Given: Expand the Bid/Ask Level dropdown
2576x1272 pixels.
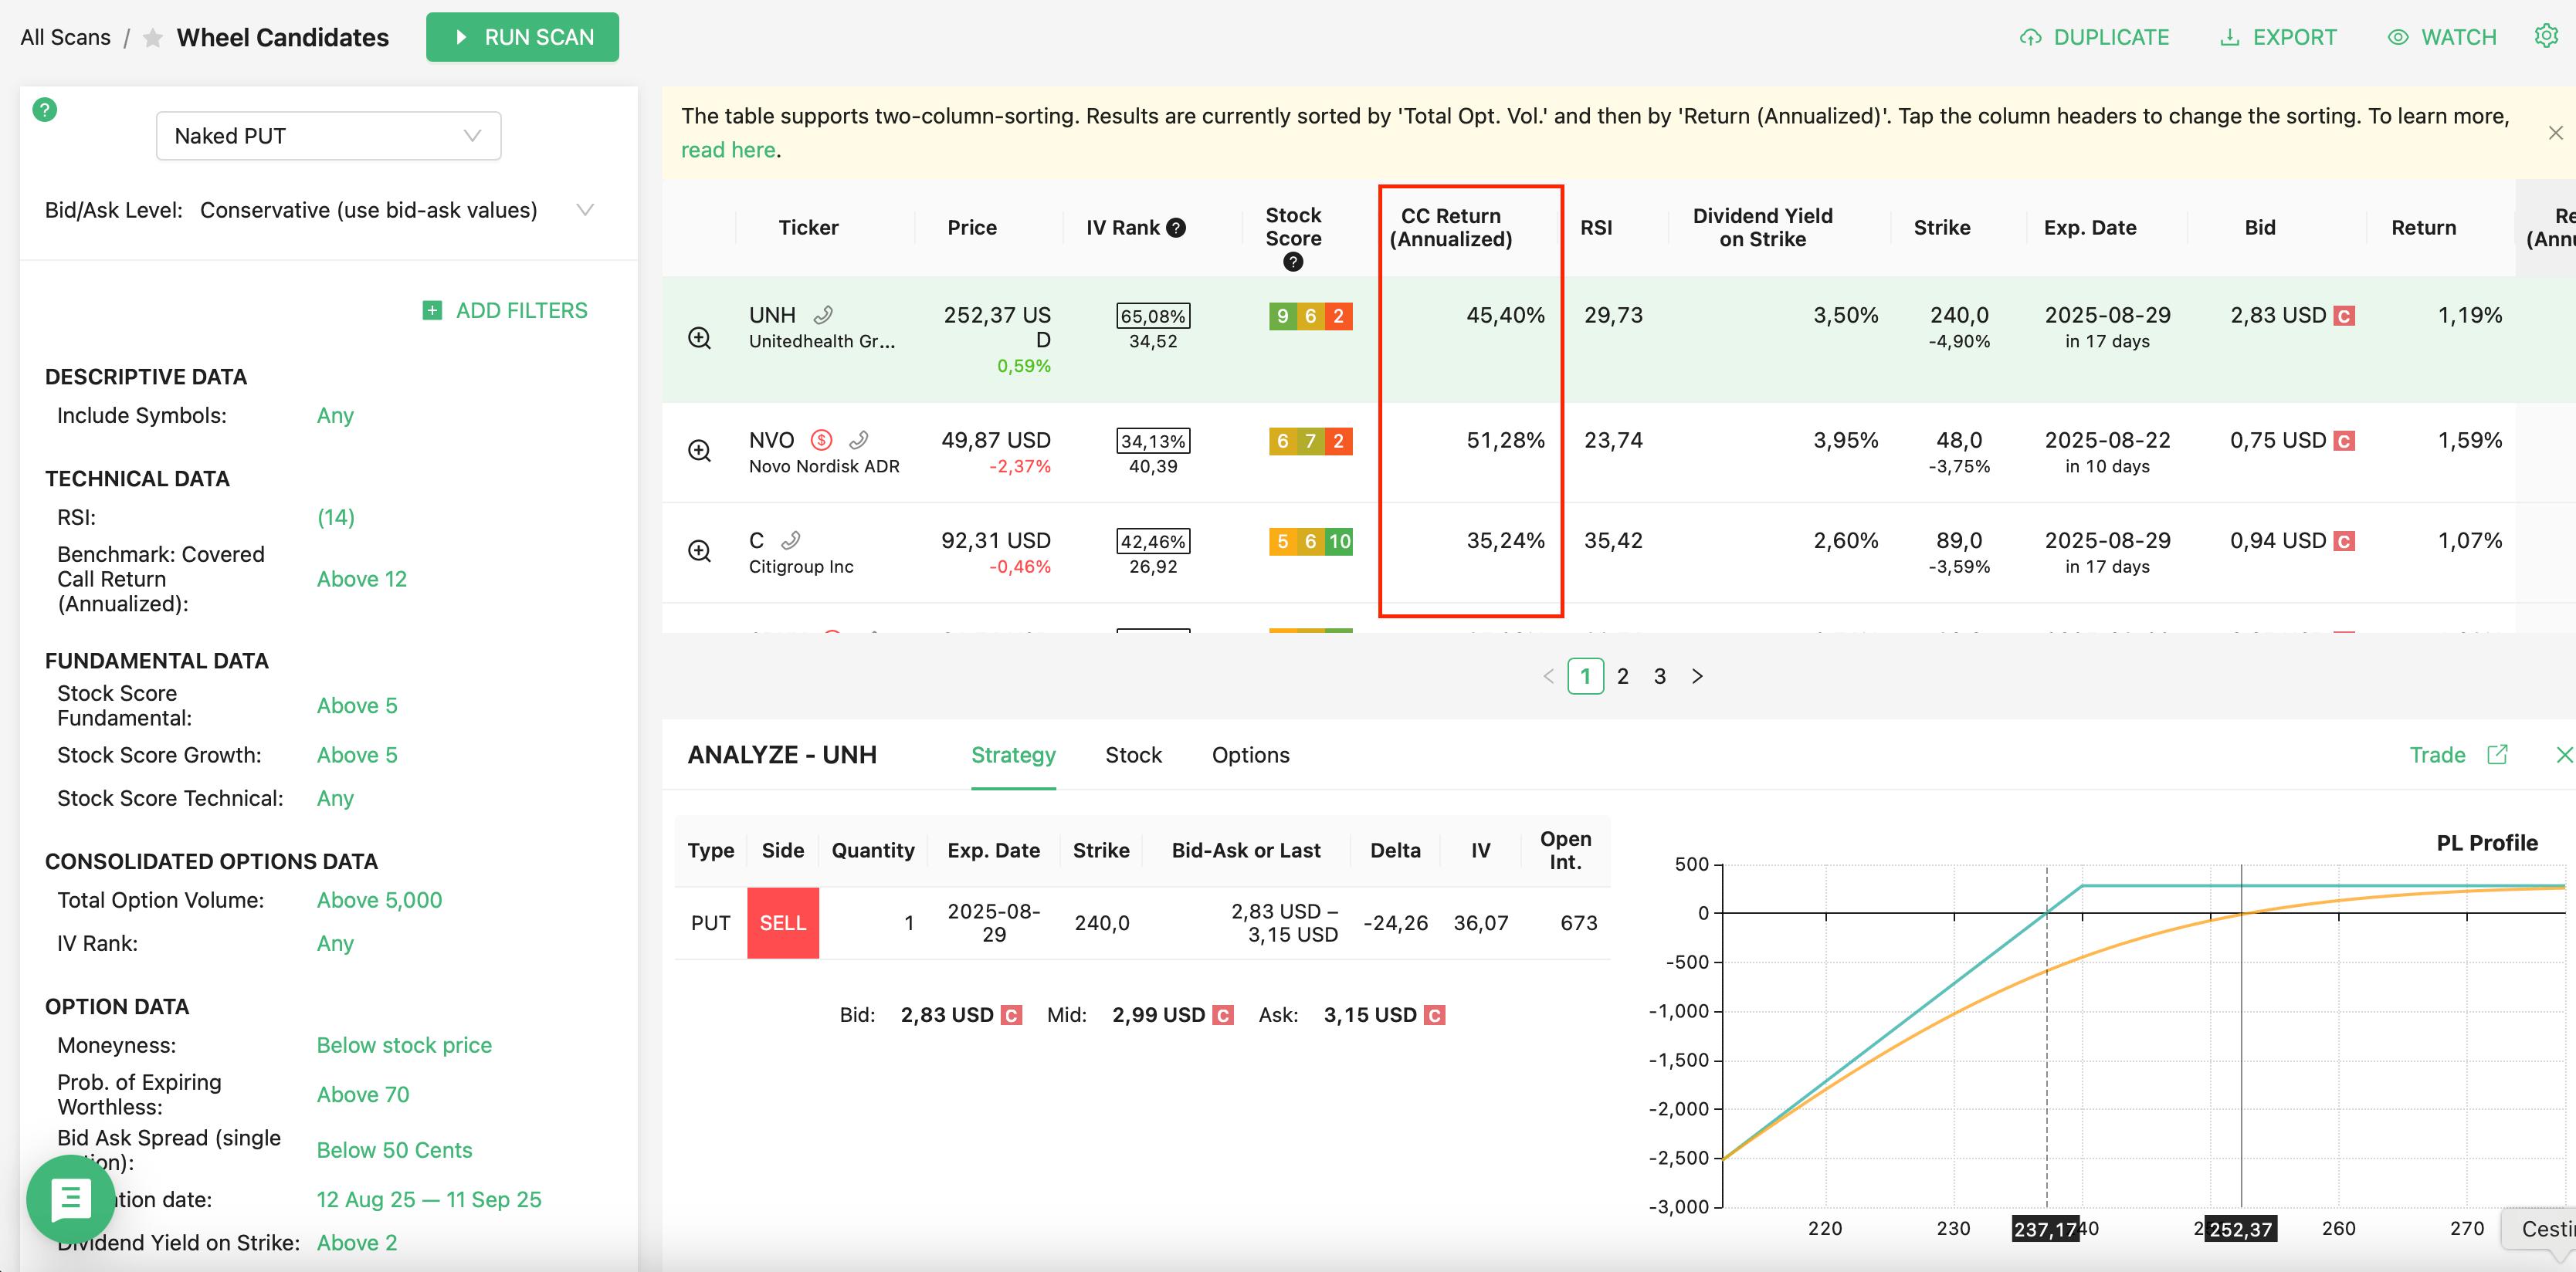Looking at the screenshot, I should [585, 210].
